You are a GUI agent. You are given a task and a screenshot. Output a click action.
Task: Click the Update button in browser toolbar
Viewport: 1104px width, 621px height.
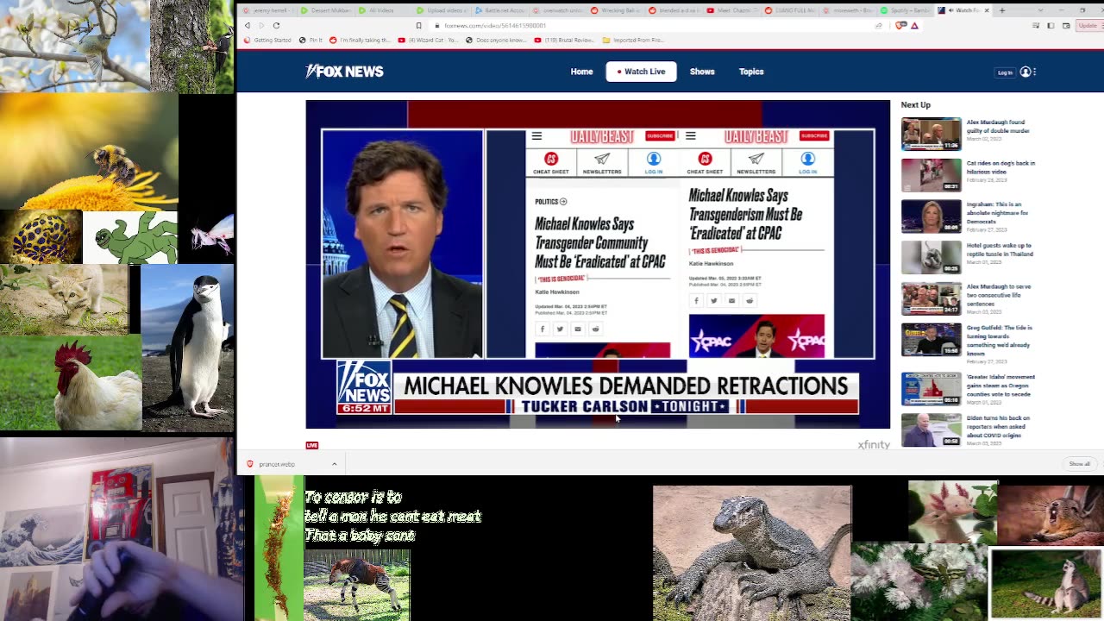tap(1088, 26)
